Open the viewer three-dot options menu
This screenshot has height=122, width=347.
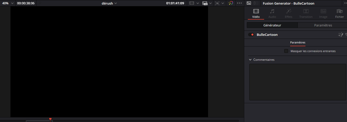pos(239,3)
